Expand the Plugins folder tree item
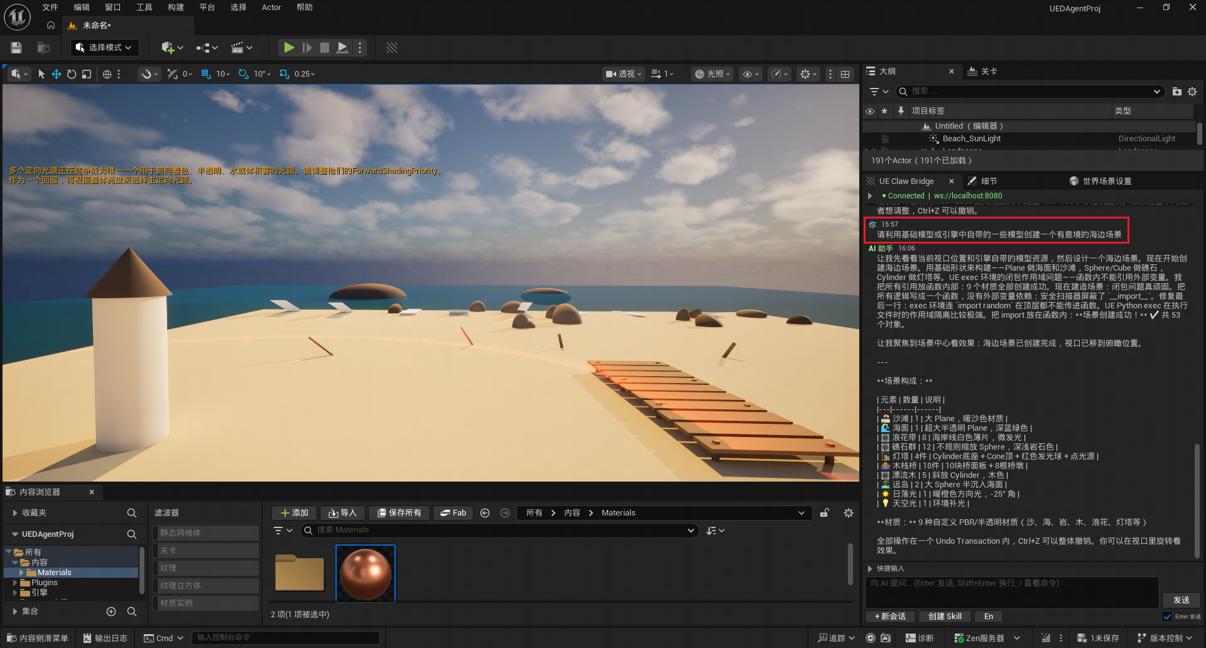Viewport: 1206px width, 648px height. pyautogui.click(x=15, y=583)
